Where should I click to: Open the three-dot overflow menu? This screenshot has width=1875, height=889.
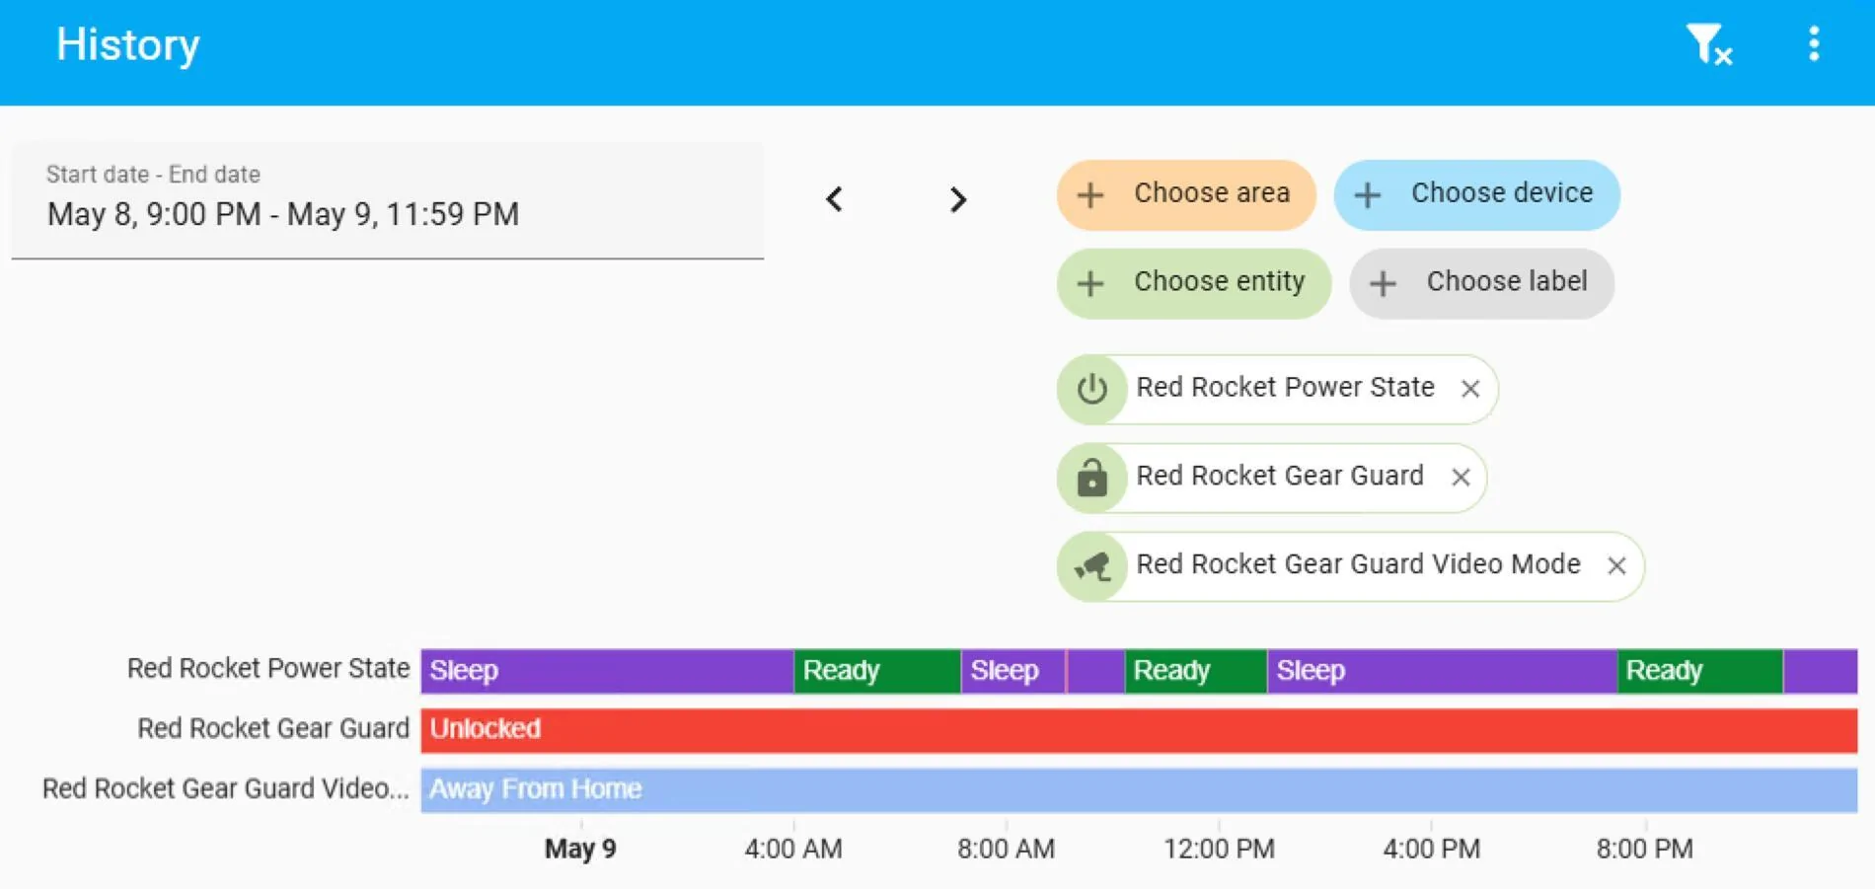(x=1814, y=44)
